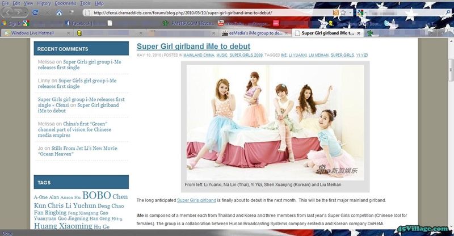The width and height of the screenshot is (454, 236).
Task: Go to the Home page icon
Action: [x=59, y=12]
